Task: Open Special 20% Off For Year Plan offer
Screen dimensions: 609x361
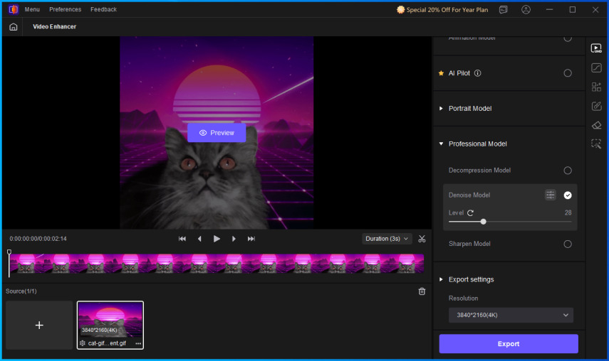Action: coord(442,10)
